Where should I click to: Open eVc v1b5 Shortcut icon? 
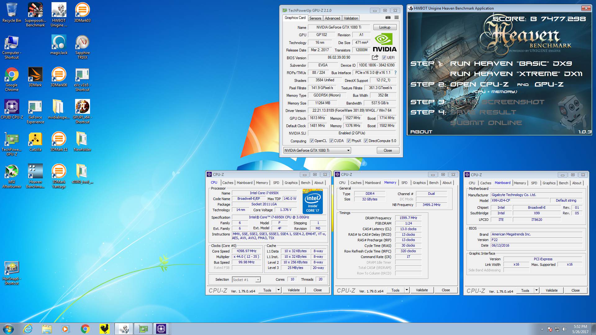(x=82, y=79)
